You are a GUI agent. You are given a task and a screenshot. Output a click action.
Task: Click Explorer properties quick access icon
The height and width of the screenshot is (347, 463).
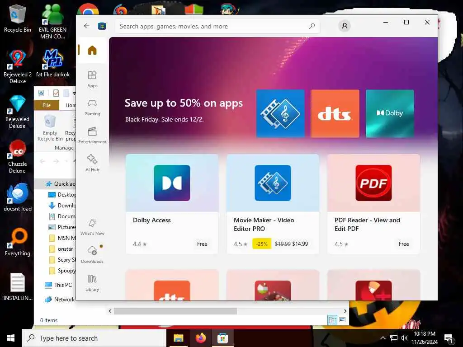tap(56, 93)
